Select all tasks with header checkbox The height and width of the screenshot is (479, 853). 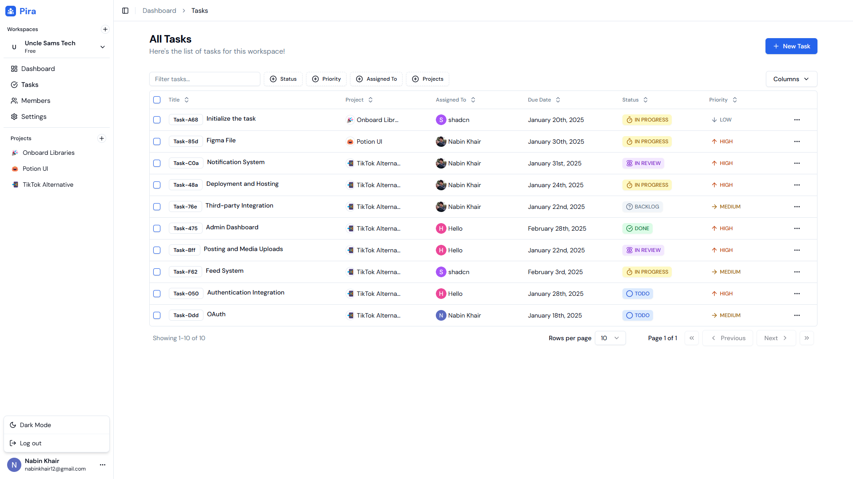[x=157, y=100]
